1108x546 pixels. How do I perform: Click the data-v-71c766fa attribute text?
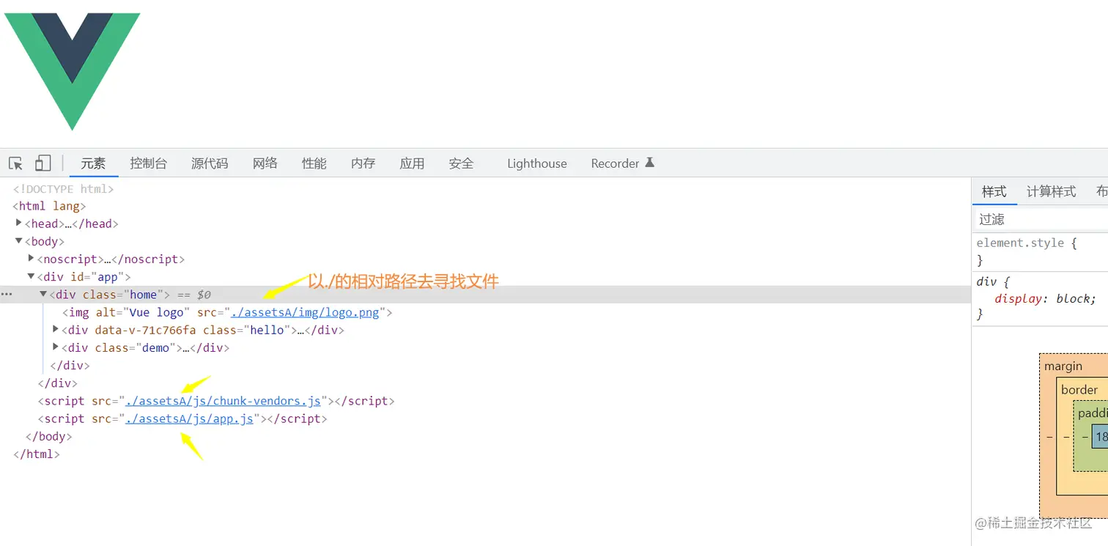click(145, 330)
